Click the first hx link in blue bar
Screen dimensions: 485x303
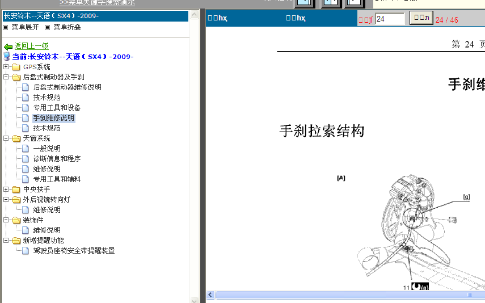(x=218, y=18)
